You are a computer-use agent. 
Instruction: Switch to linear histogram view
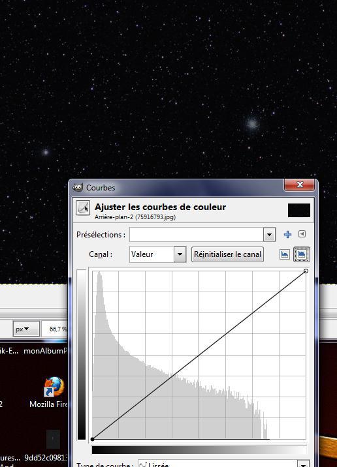[x=285, y=254]
